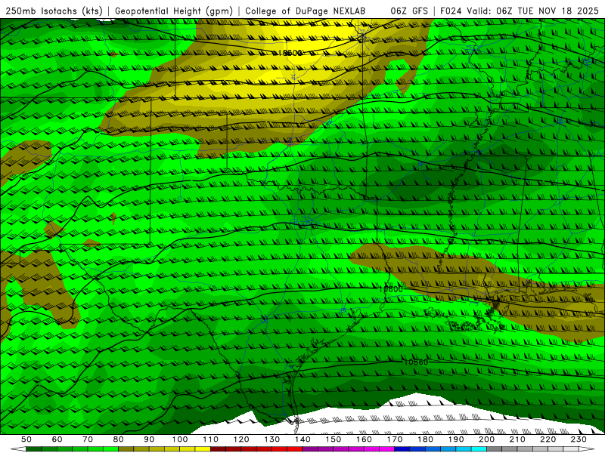Click the cyan swatch just before 200

(479, 448)
